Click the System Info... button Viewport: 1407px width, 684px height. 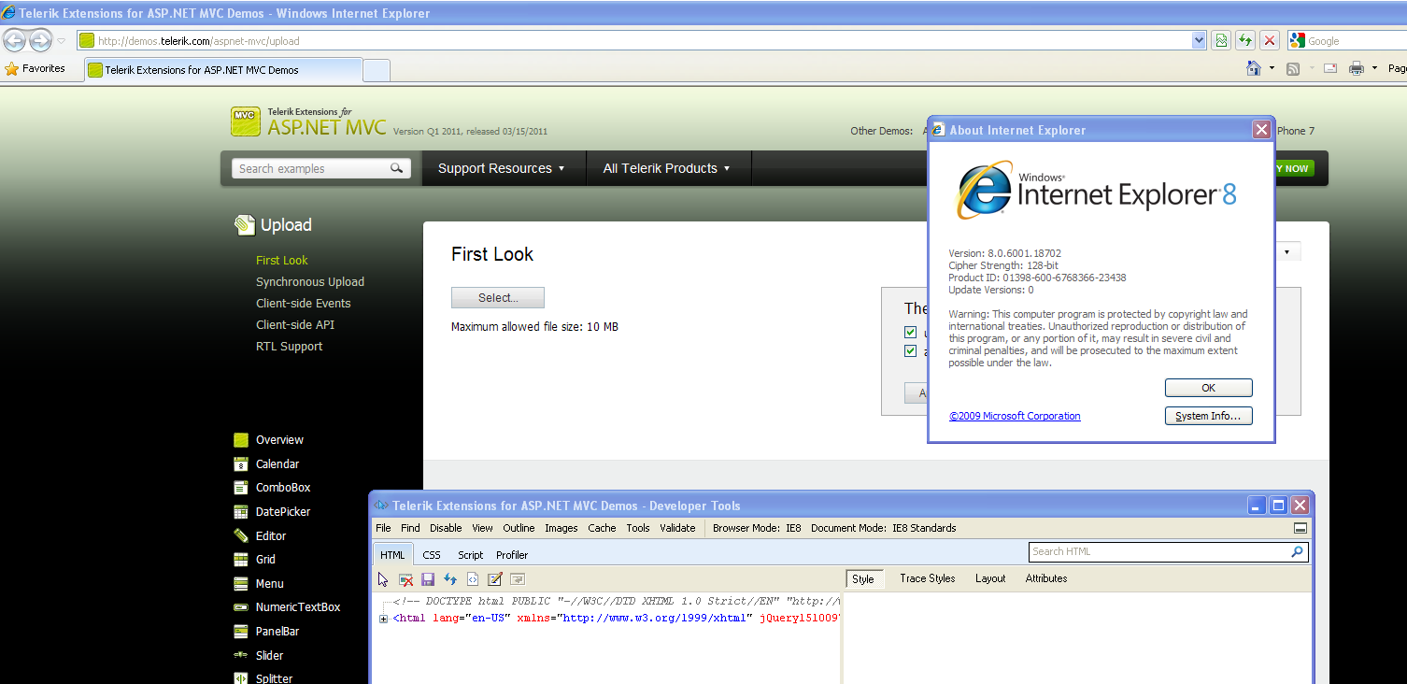pos(1208,416)
